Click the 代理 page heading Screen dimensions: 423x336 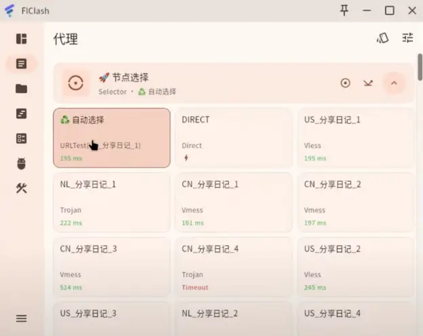coord(66,39)
